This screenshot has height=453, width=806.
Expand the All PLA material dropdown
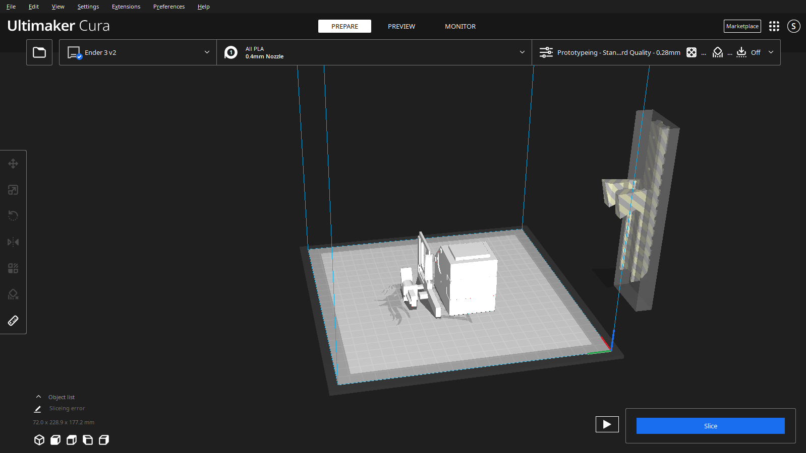pos(374,52)
